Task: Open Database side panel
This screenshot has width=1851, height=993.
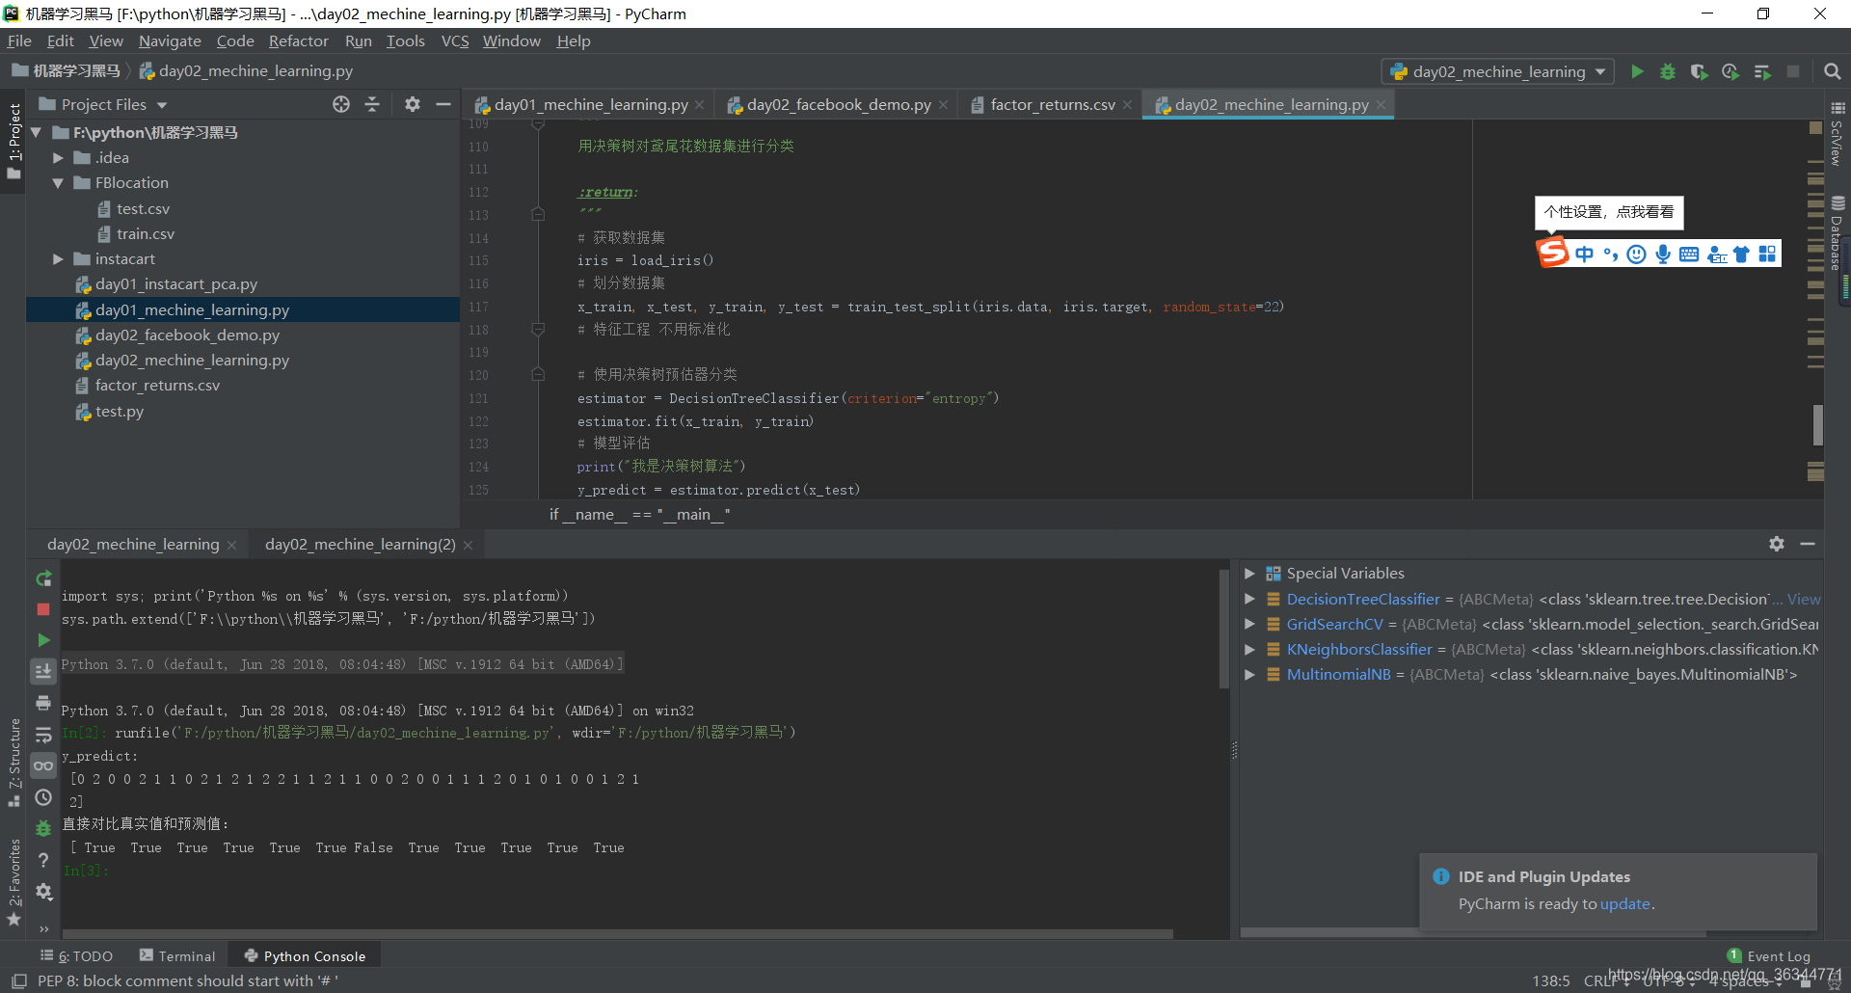Action: 1838,233
